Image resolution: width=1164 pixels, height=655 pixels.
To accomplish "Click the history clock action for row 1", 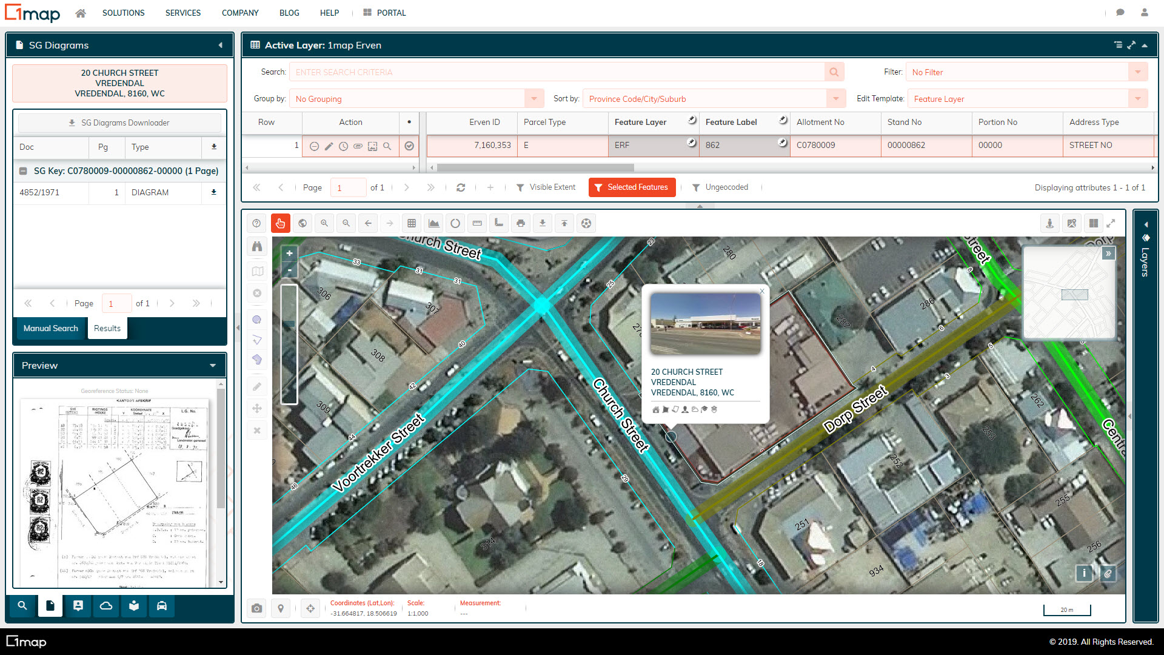I will point(343,146).
